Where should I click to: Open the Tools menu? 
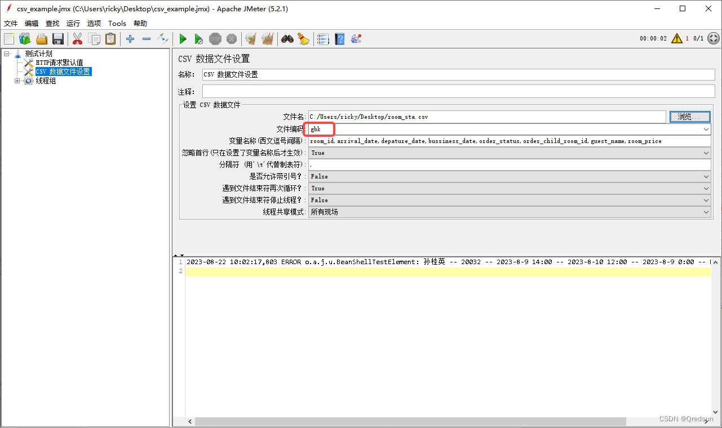tap(117, 23)
